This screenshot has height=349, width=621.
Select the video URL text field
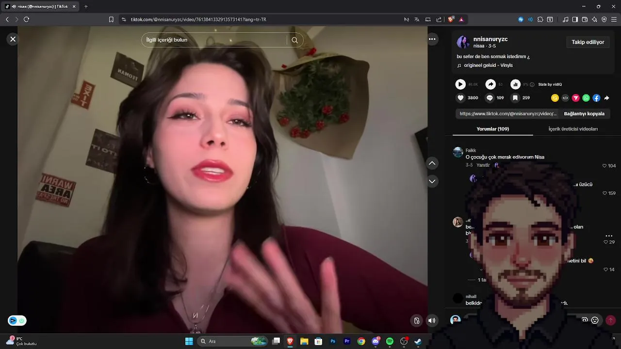(508, 114)
